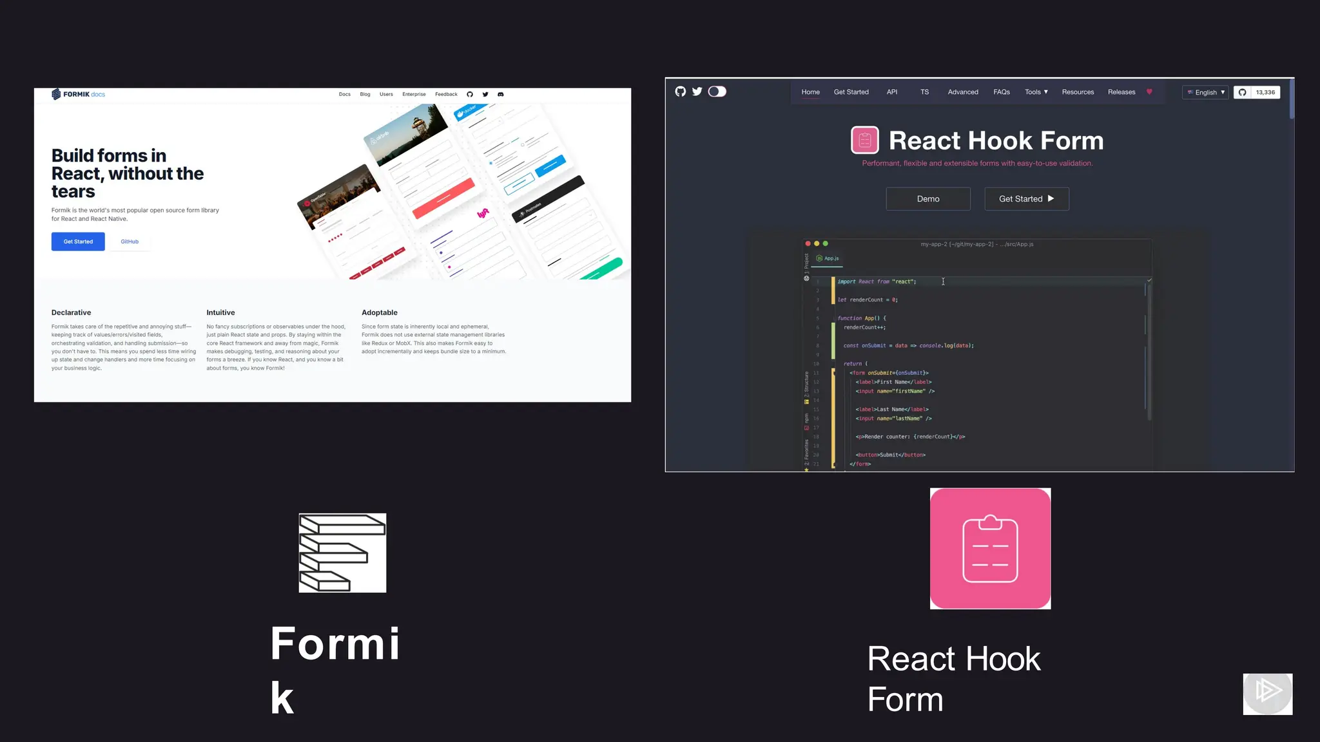Open TS in React Hook Form nav

[x=924, y=92]
